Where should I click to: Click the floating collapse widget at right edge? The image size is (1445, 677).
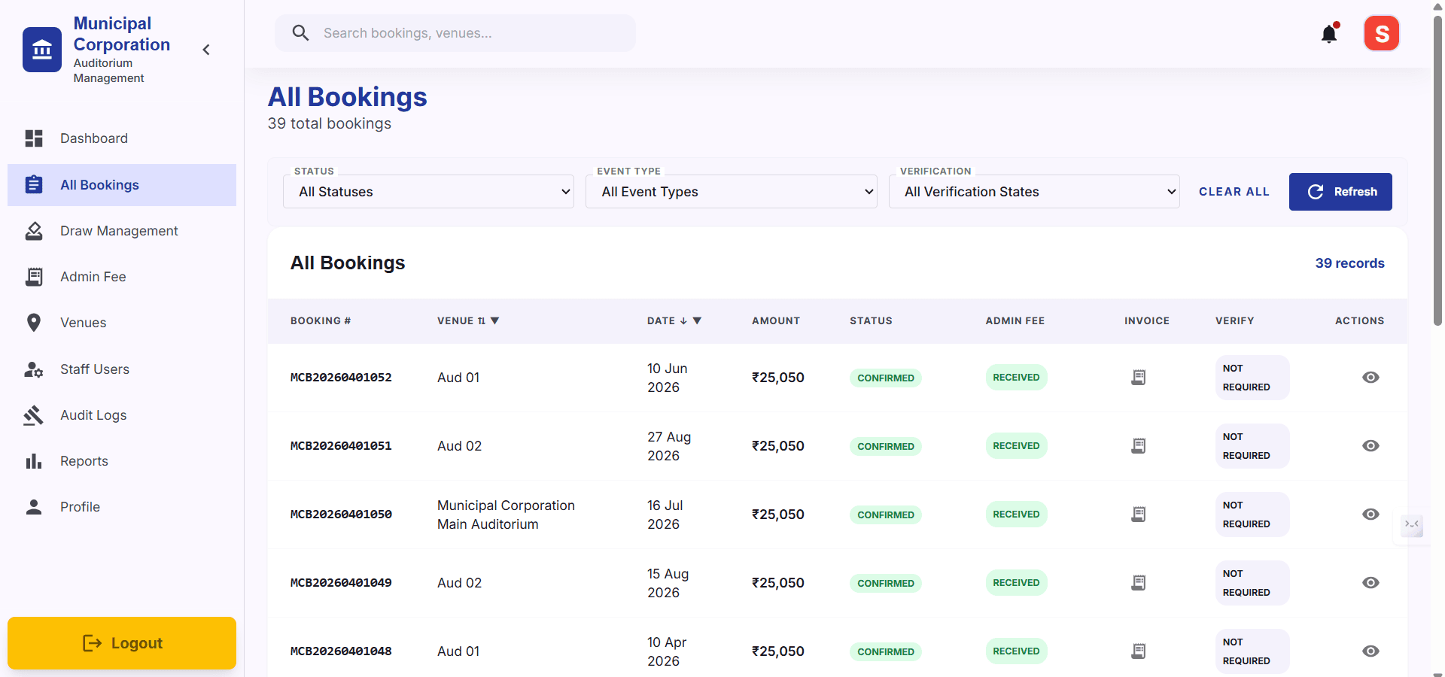coord(1412,524)
